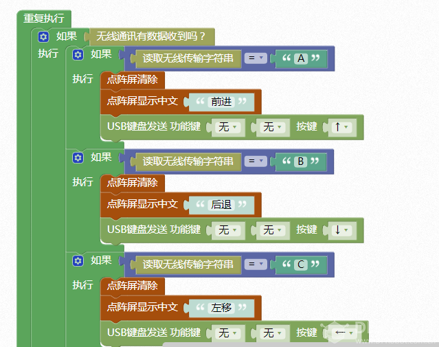Open first 无 function-key dropdown in the ← row

[228, 333]
